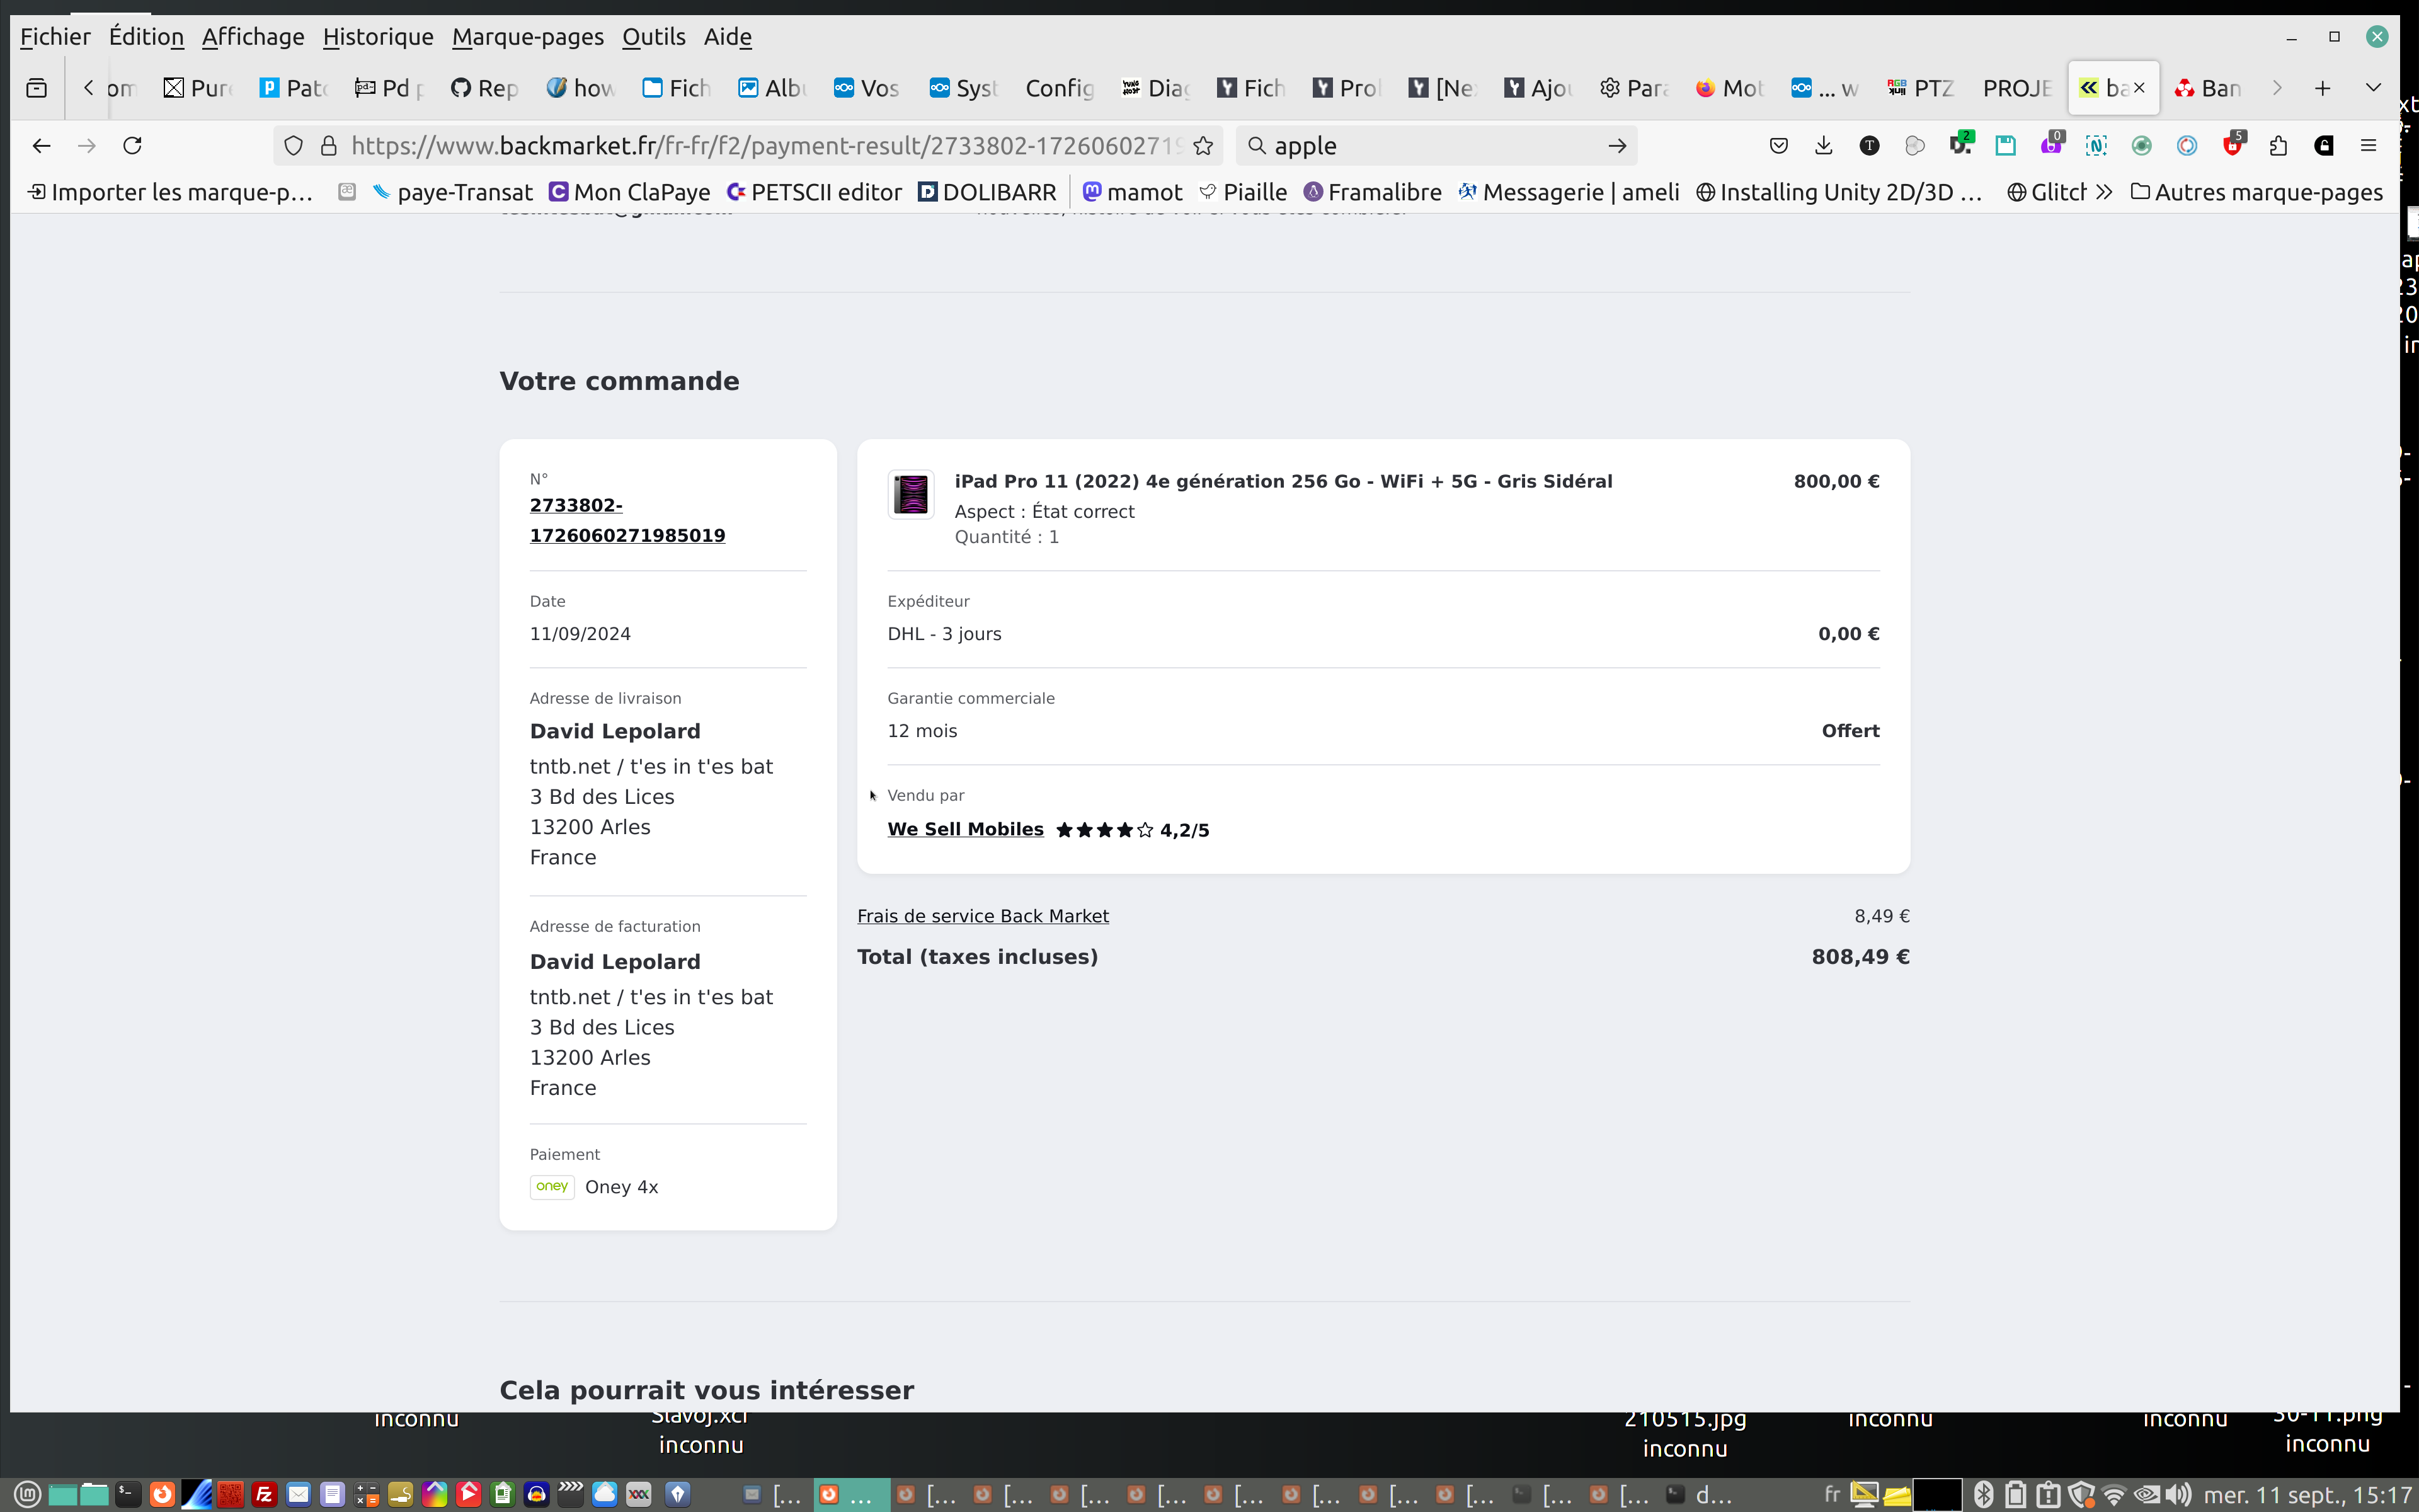The height and width of the screenshot is (1512, 2419).
Task: Open the list all tabs dropdown
Action: tap(2373, 88)
